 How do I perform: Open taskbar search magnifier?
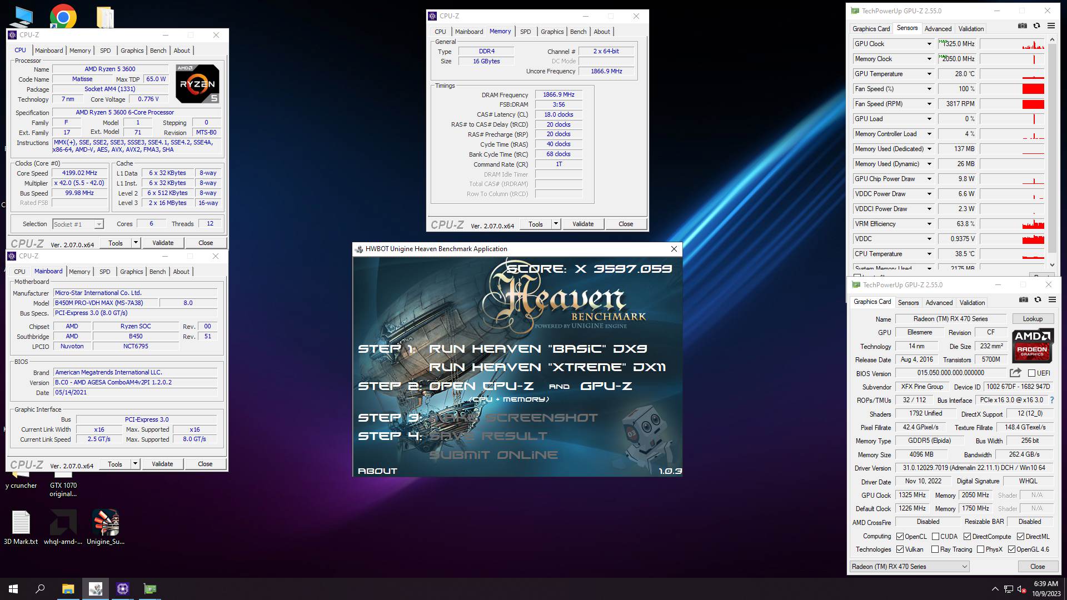[x=40, y=589]
